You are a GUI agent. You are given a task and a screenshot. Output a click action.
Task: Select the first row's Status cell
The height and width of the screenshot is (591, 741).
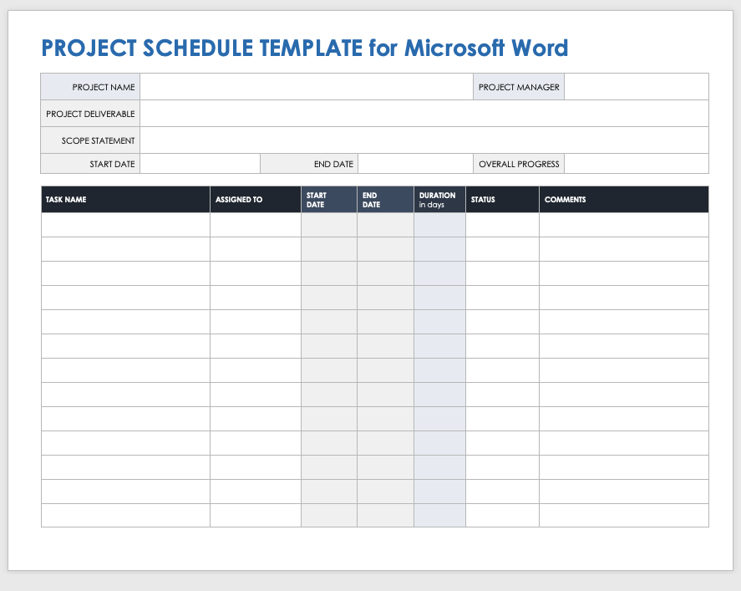point(502,225)
